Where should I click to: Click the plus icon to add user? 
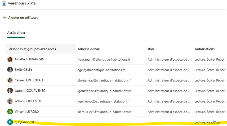5,17
